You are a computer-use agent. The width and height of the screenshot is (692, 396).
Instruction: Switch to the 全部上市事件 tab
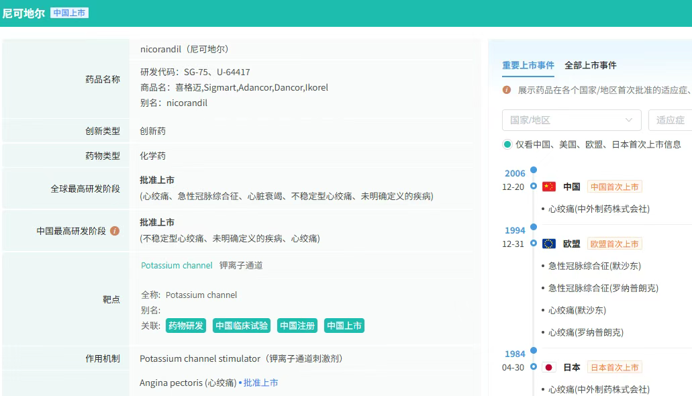591,65
